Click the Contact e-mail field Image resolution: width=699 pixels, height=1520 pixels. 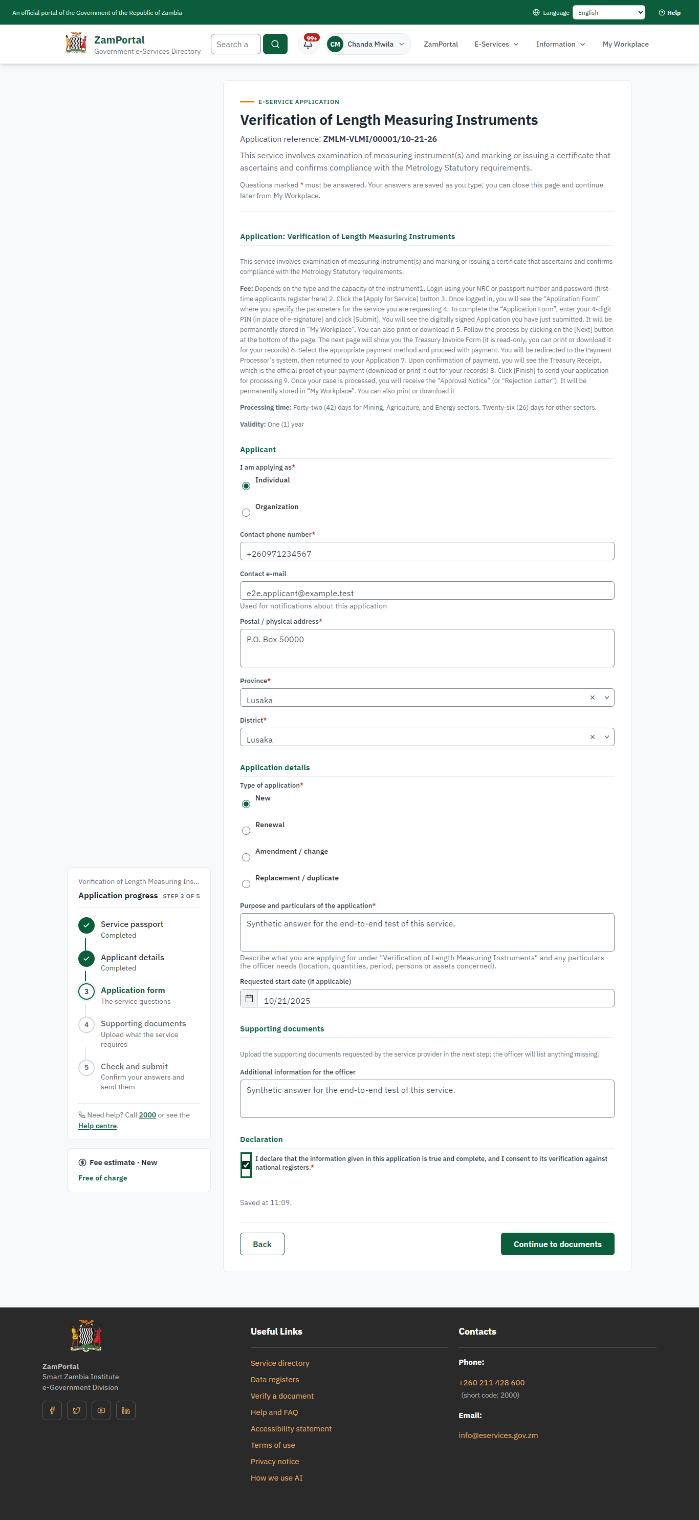pyautogui.click(x=427, y=590)
